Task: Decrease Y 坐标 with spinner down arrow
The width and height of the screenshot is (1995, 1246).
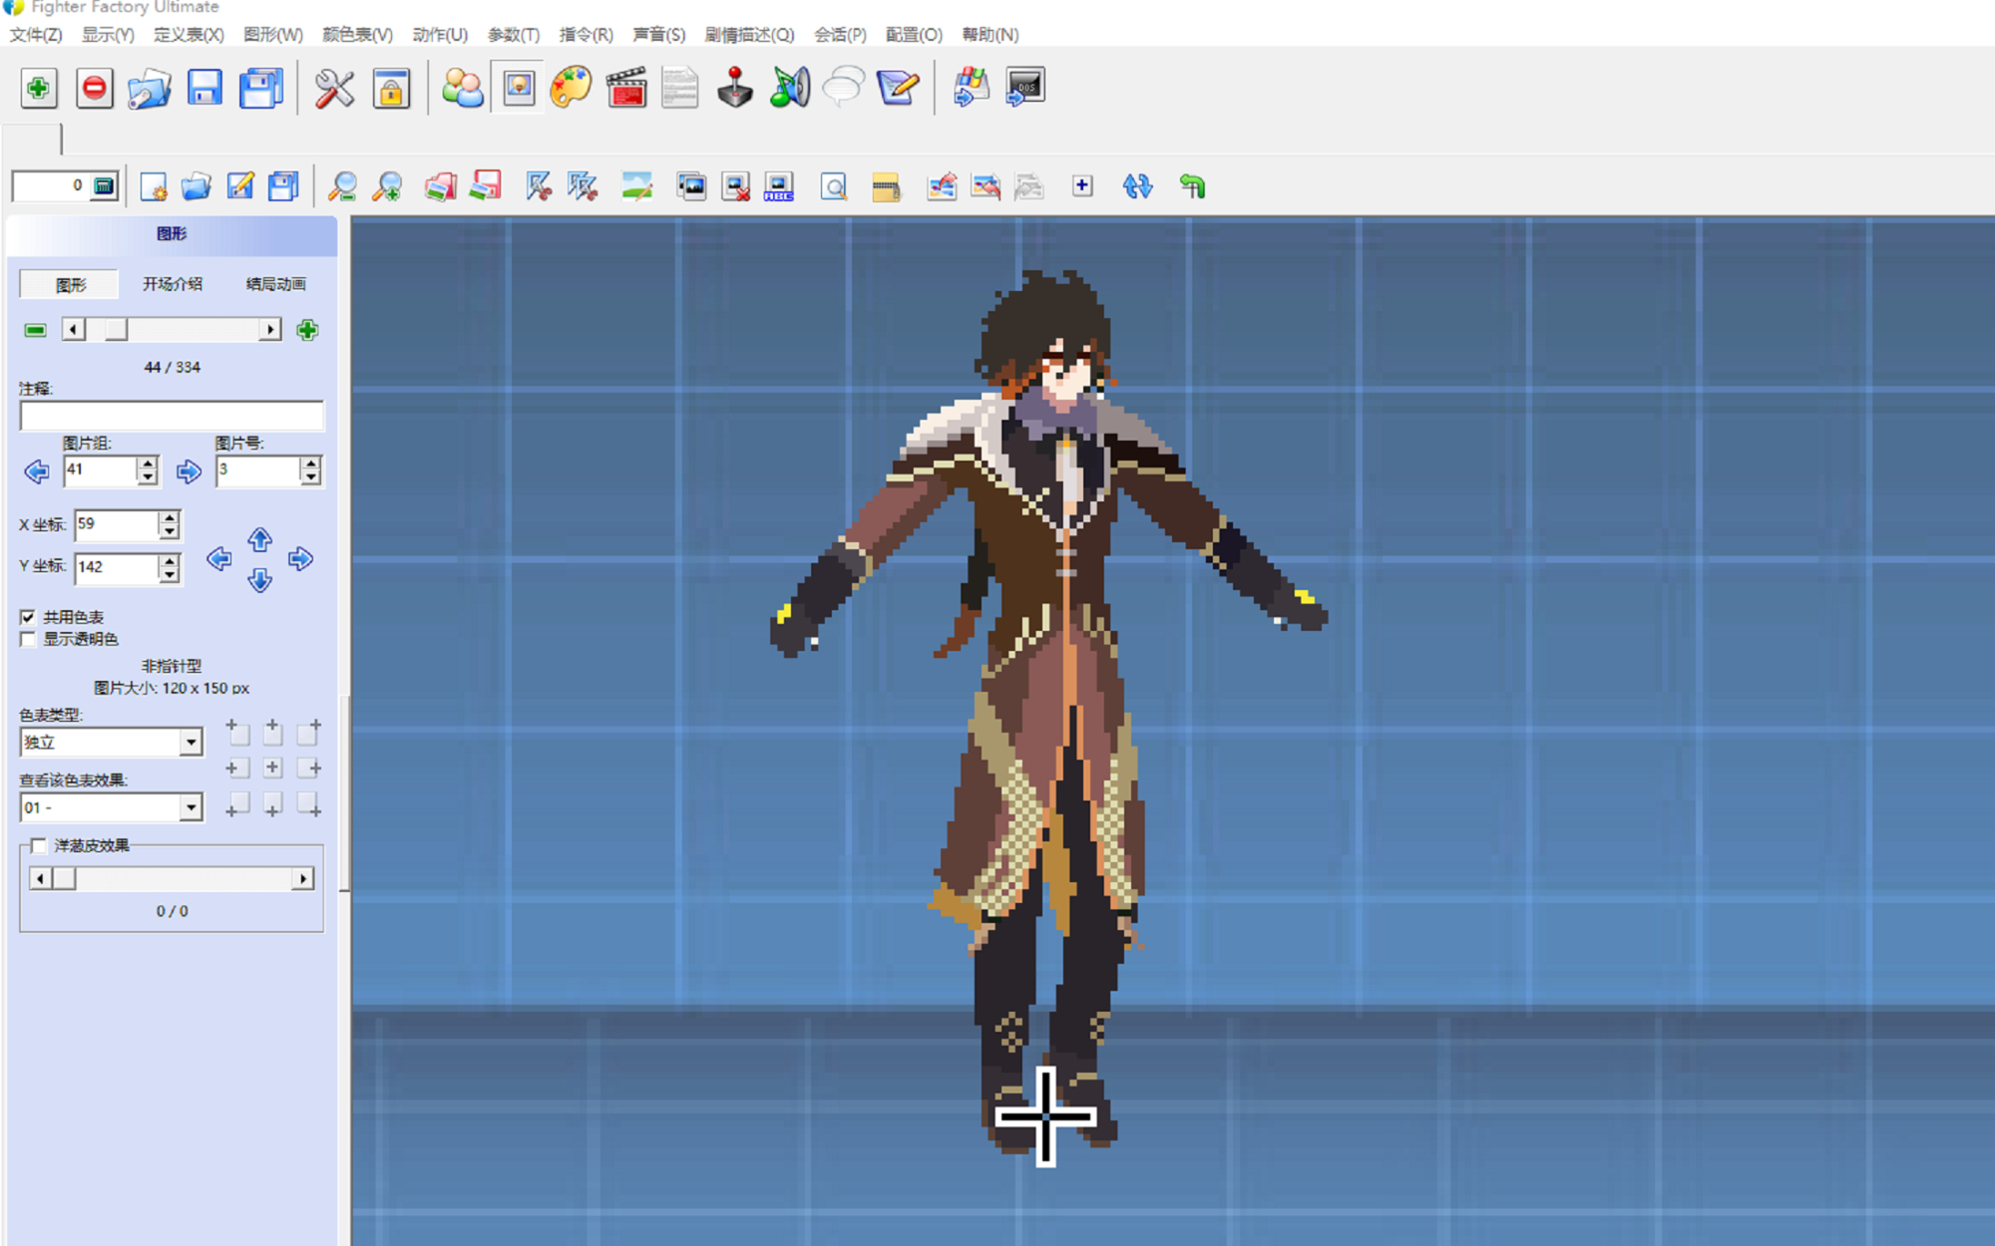Action: click(170, 575)
